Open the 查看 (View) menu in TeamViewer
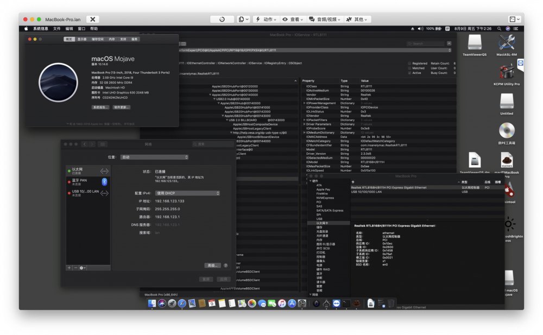The width and height of the screenshot is (543, 335). click(x=293, y=20)
